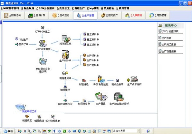Open 生产领料单 gear item

click(x=91, y=56)
